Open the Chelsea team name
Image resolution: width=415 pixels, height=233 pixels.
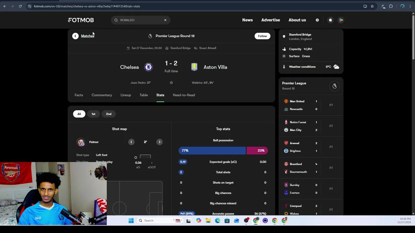coord(129,67)
